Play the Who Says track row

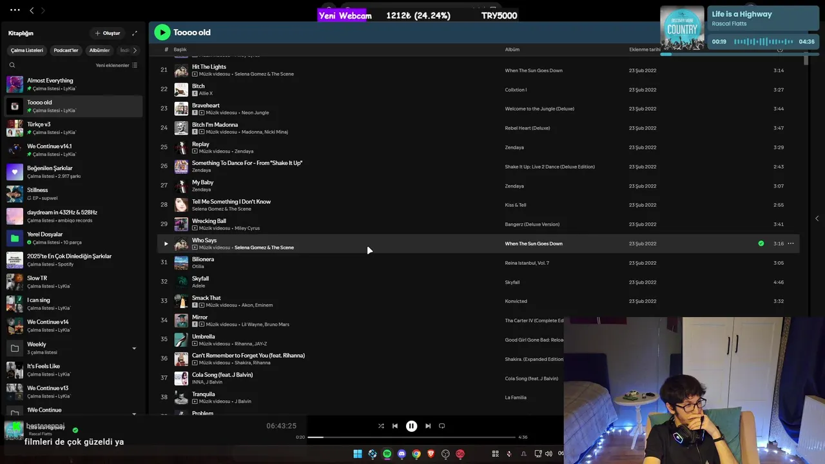pyautogui.click(x=166, y=244)
